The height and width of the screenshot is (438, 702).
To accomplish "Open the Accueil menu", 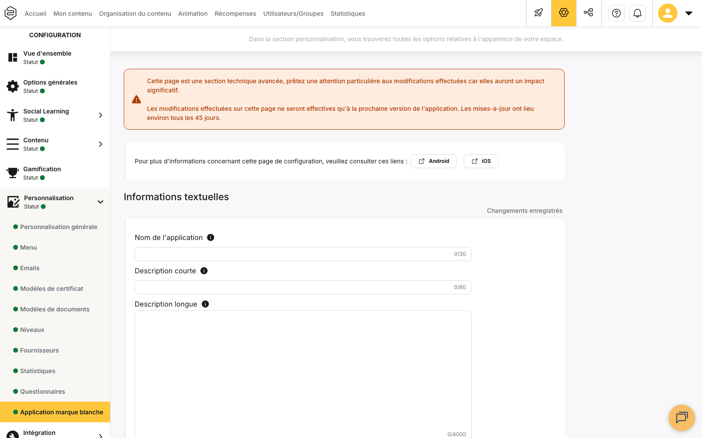I will coord(36,14).
